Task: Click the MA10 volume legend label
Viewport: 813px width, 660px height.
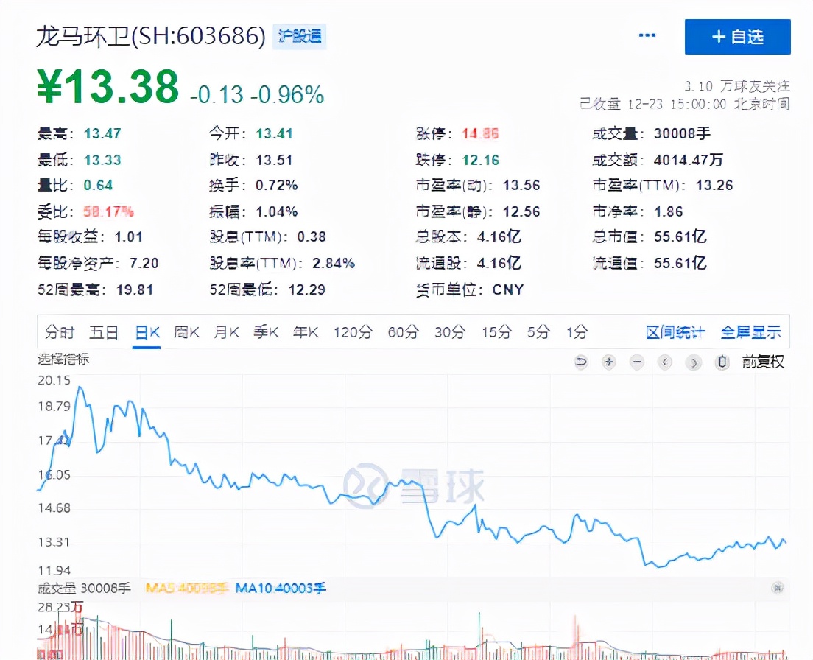Action: coord(281,588)
